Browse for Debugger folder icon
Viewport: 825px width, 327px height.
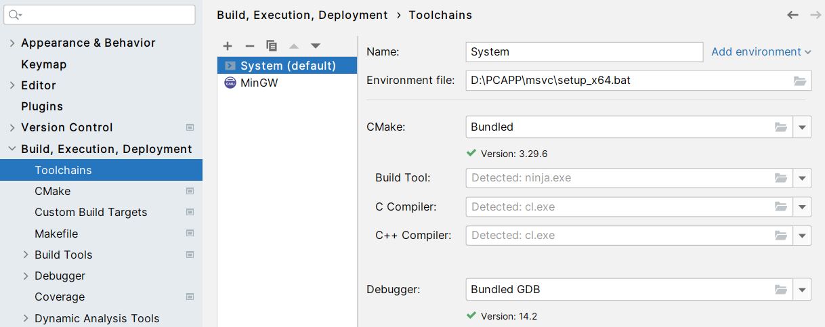781,290
